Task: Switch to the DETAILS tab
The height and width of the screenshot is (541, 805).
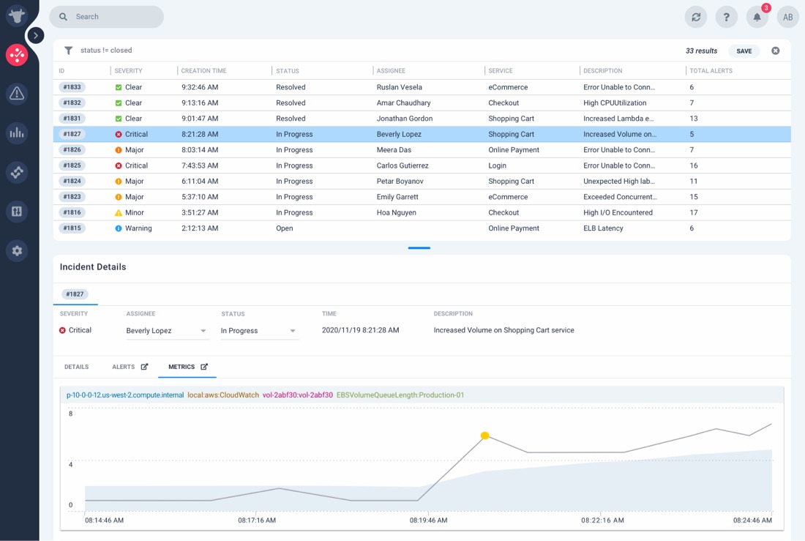Action: pos(77,367)
